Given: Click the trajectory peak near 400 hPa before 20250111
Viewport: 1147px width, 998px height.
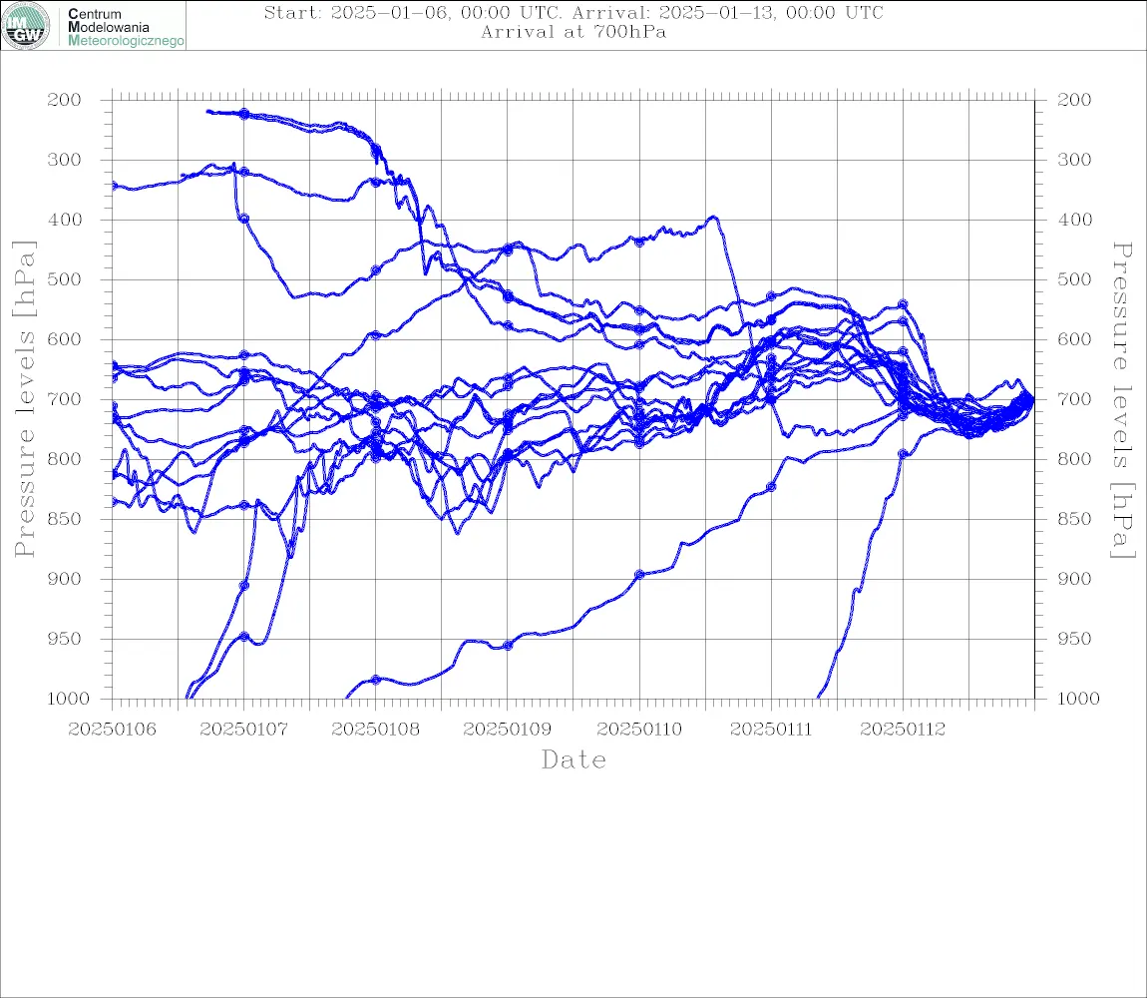Looking at the screenshot, I should [714, 218].
